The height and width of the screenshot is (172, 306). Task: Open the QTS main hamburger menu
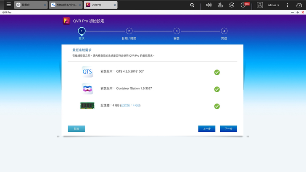[x=8, y=5]
